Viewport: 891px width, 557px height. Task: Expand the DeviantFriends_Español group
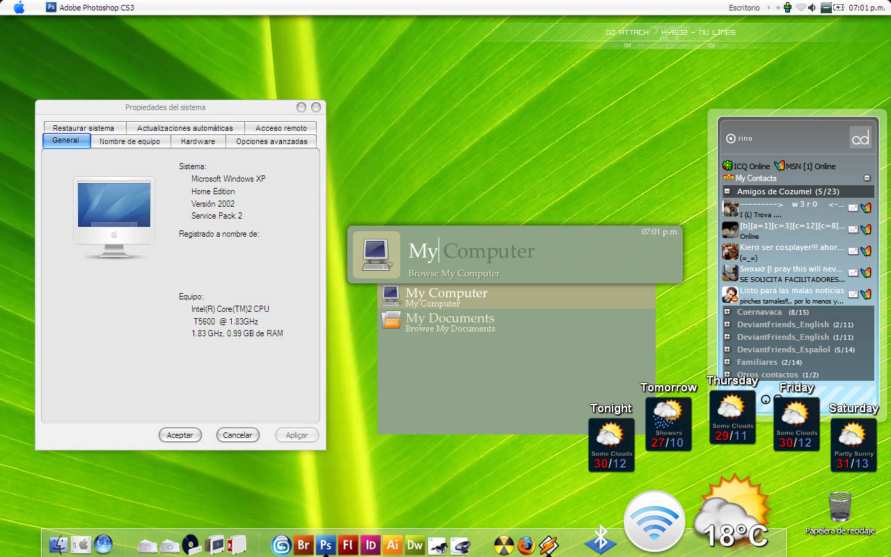727,350
